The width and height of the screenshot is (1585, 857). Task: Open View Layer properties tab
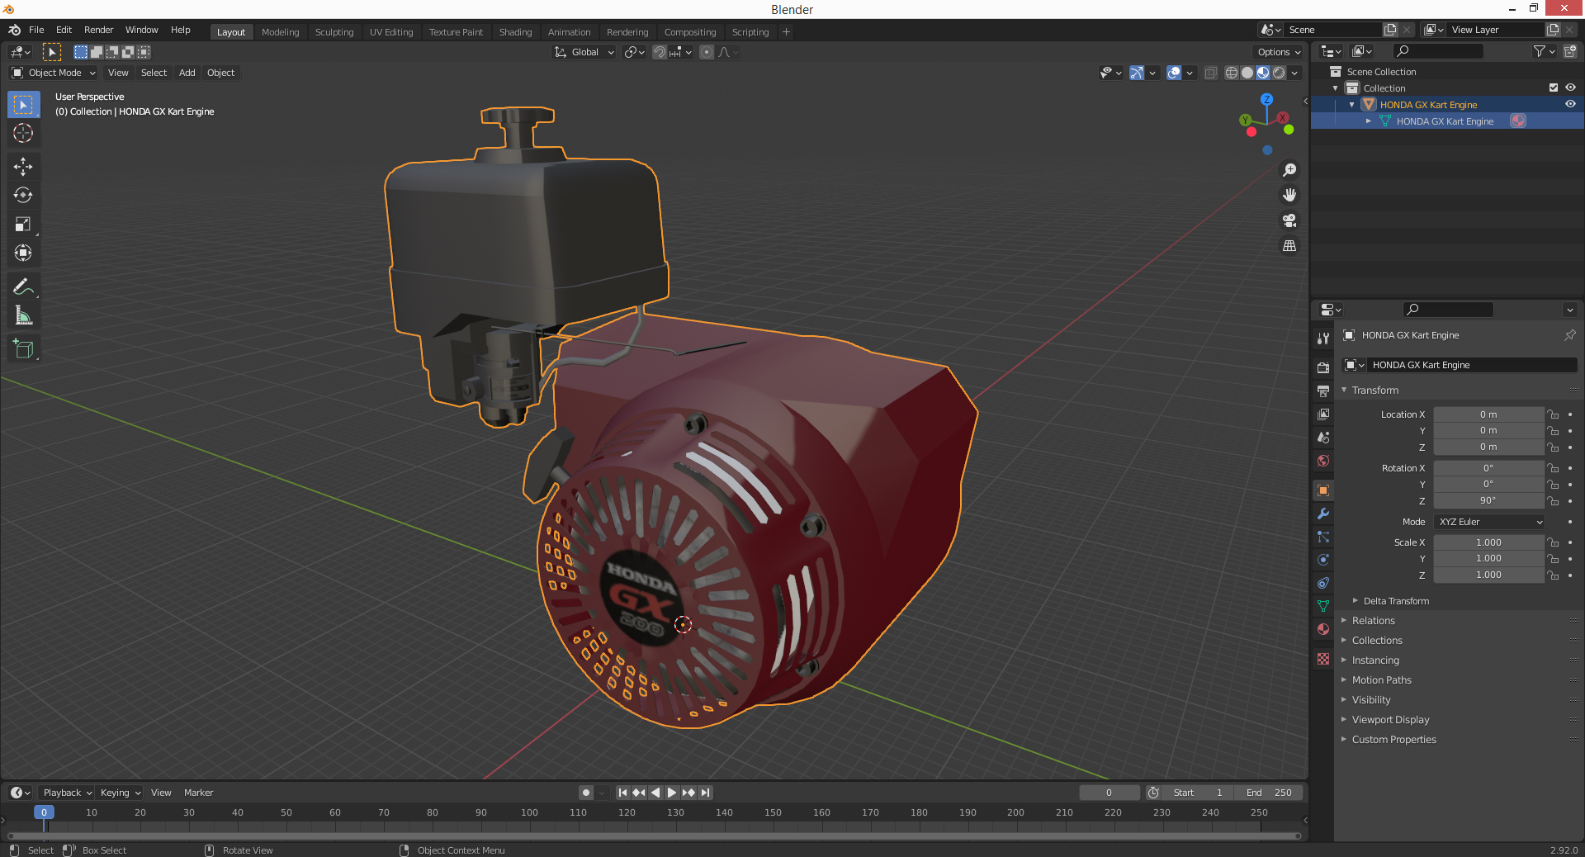pos(1323,414)
